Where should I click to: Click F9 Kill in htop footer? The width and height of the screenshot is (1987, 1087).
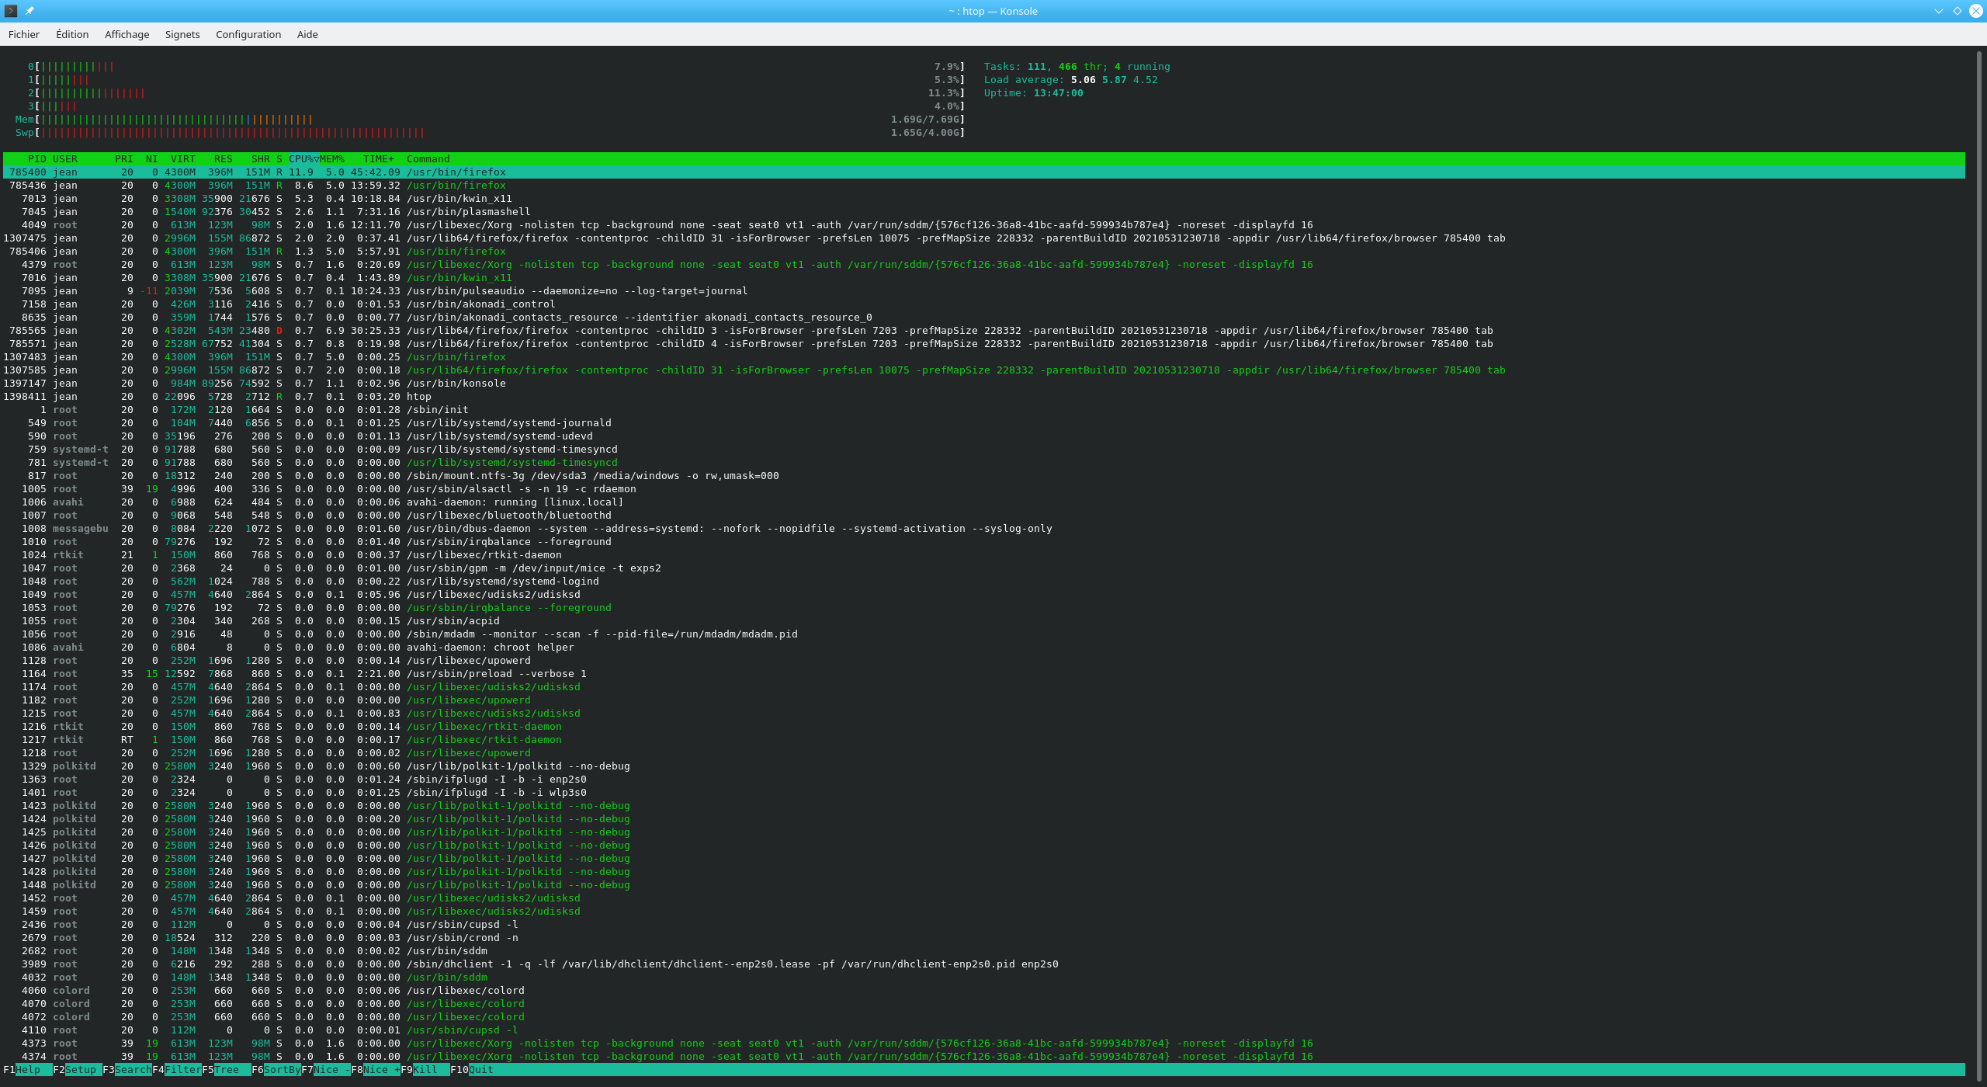[x=425, y=1070]
